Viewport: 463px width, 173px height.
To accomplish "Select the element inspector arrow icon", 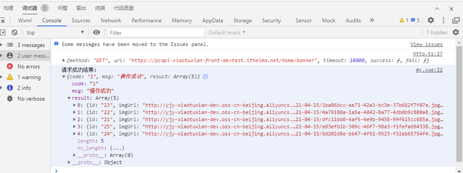I will coord(2,21).
